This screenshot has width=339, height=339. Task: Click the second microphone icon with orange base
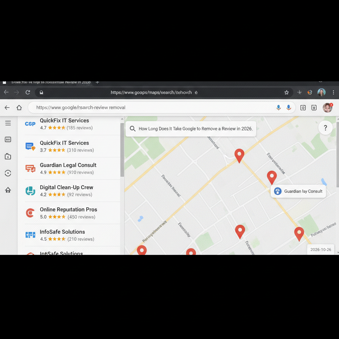tap(288, 108)
